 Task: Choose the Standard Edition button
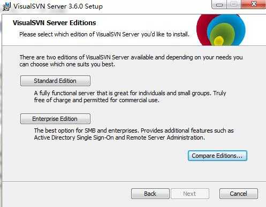[x=55, y=81]
